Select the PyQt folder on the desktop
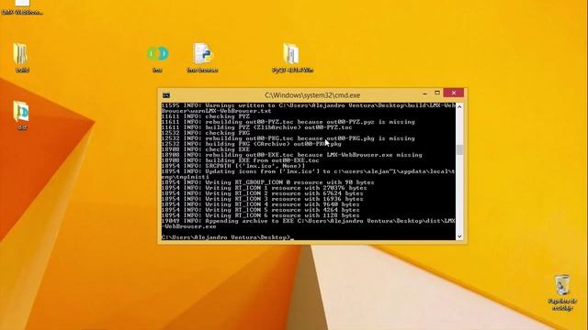 click(x=292, y=57)
